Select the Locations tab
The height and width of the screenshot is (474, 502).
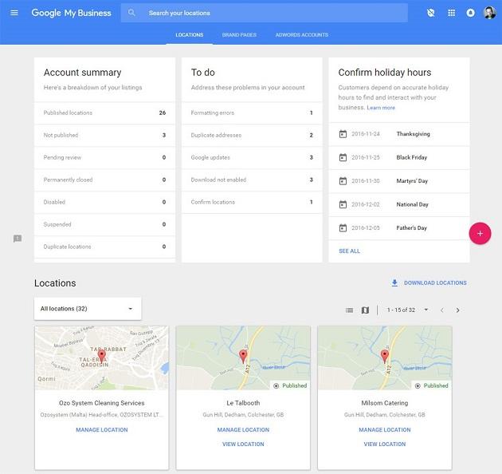tap(189, 34)
